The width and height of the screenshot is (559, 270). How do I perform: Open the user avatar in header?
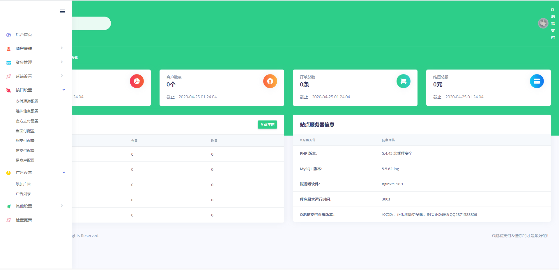tap(543, 23)
